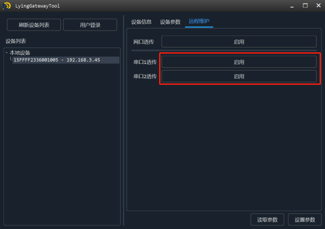Viewport: 325px width, 229px height.
Task: Click the 串口2透传 label
Action: click(145, 76)
